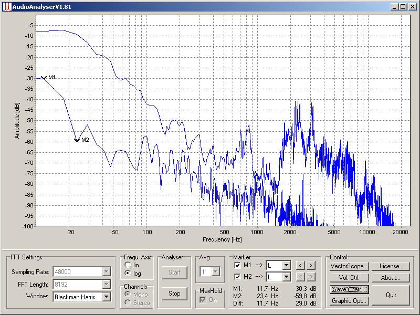Choose the Stereo channel option

click(128, 302)
